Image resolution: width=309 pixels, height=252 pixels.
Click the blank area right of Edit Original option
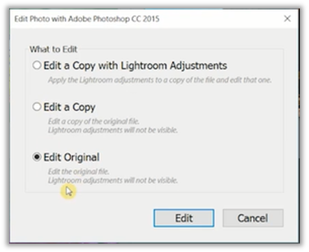pos(190,157)
